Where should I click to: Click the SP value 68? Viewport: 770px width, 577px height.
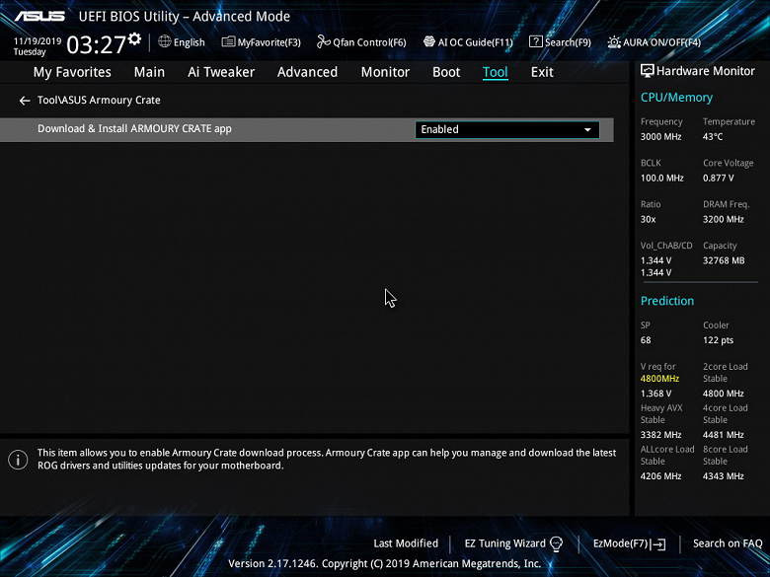tap(646, 340)
